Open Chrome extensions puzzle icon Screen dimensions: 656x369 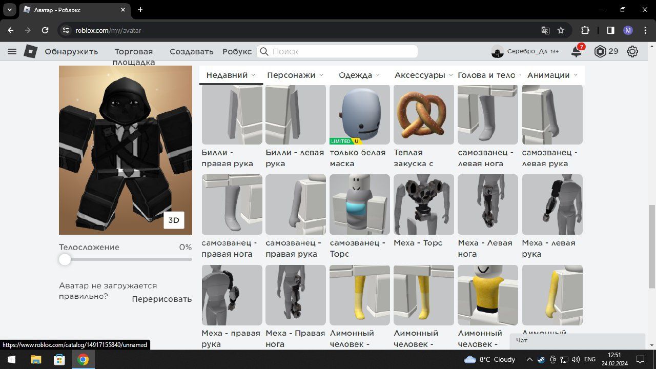coord(585,30)
